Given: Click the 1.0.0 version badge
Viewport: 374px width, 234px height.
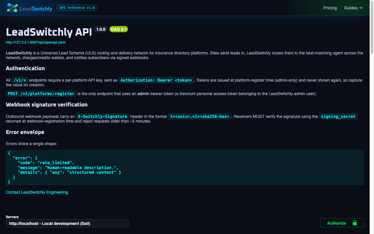Looking at the screenshot, I should tap(101, 29).
